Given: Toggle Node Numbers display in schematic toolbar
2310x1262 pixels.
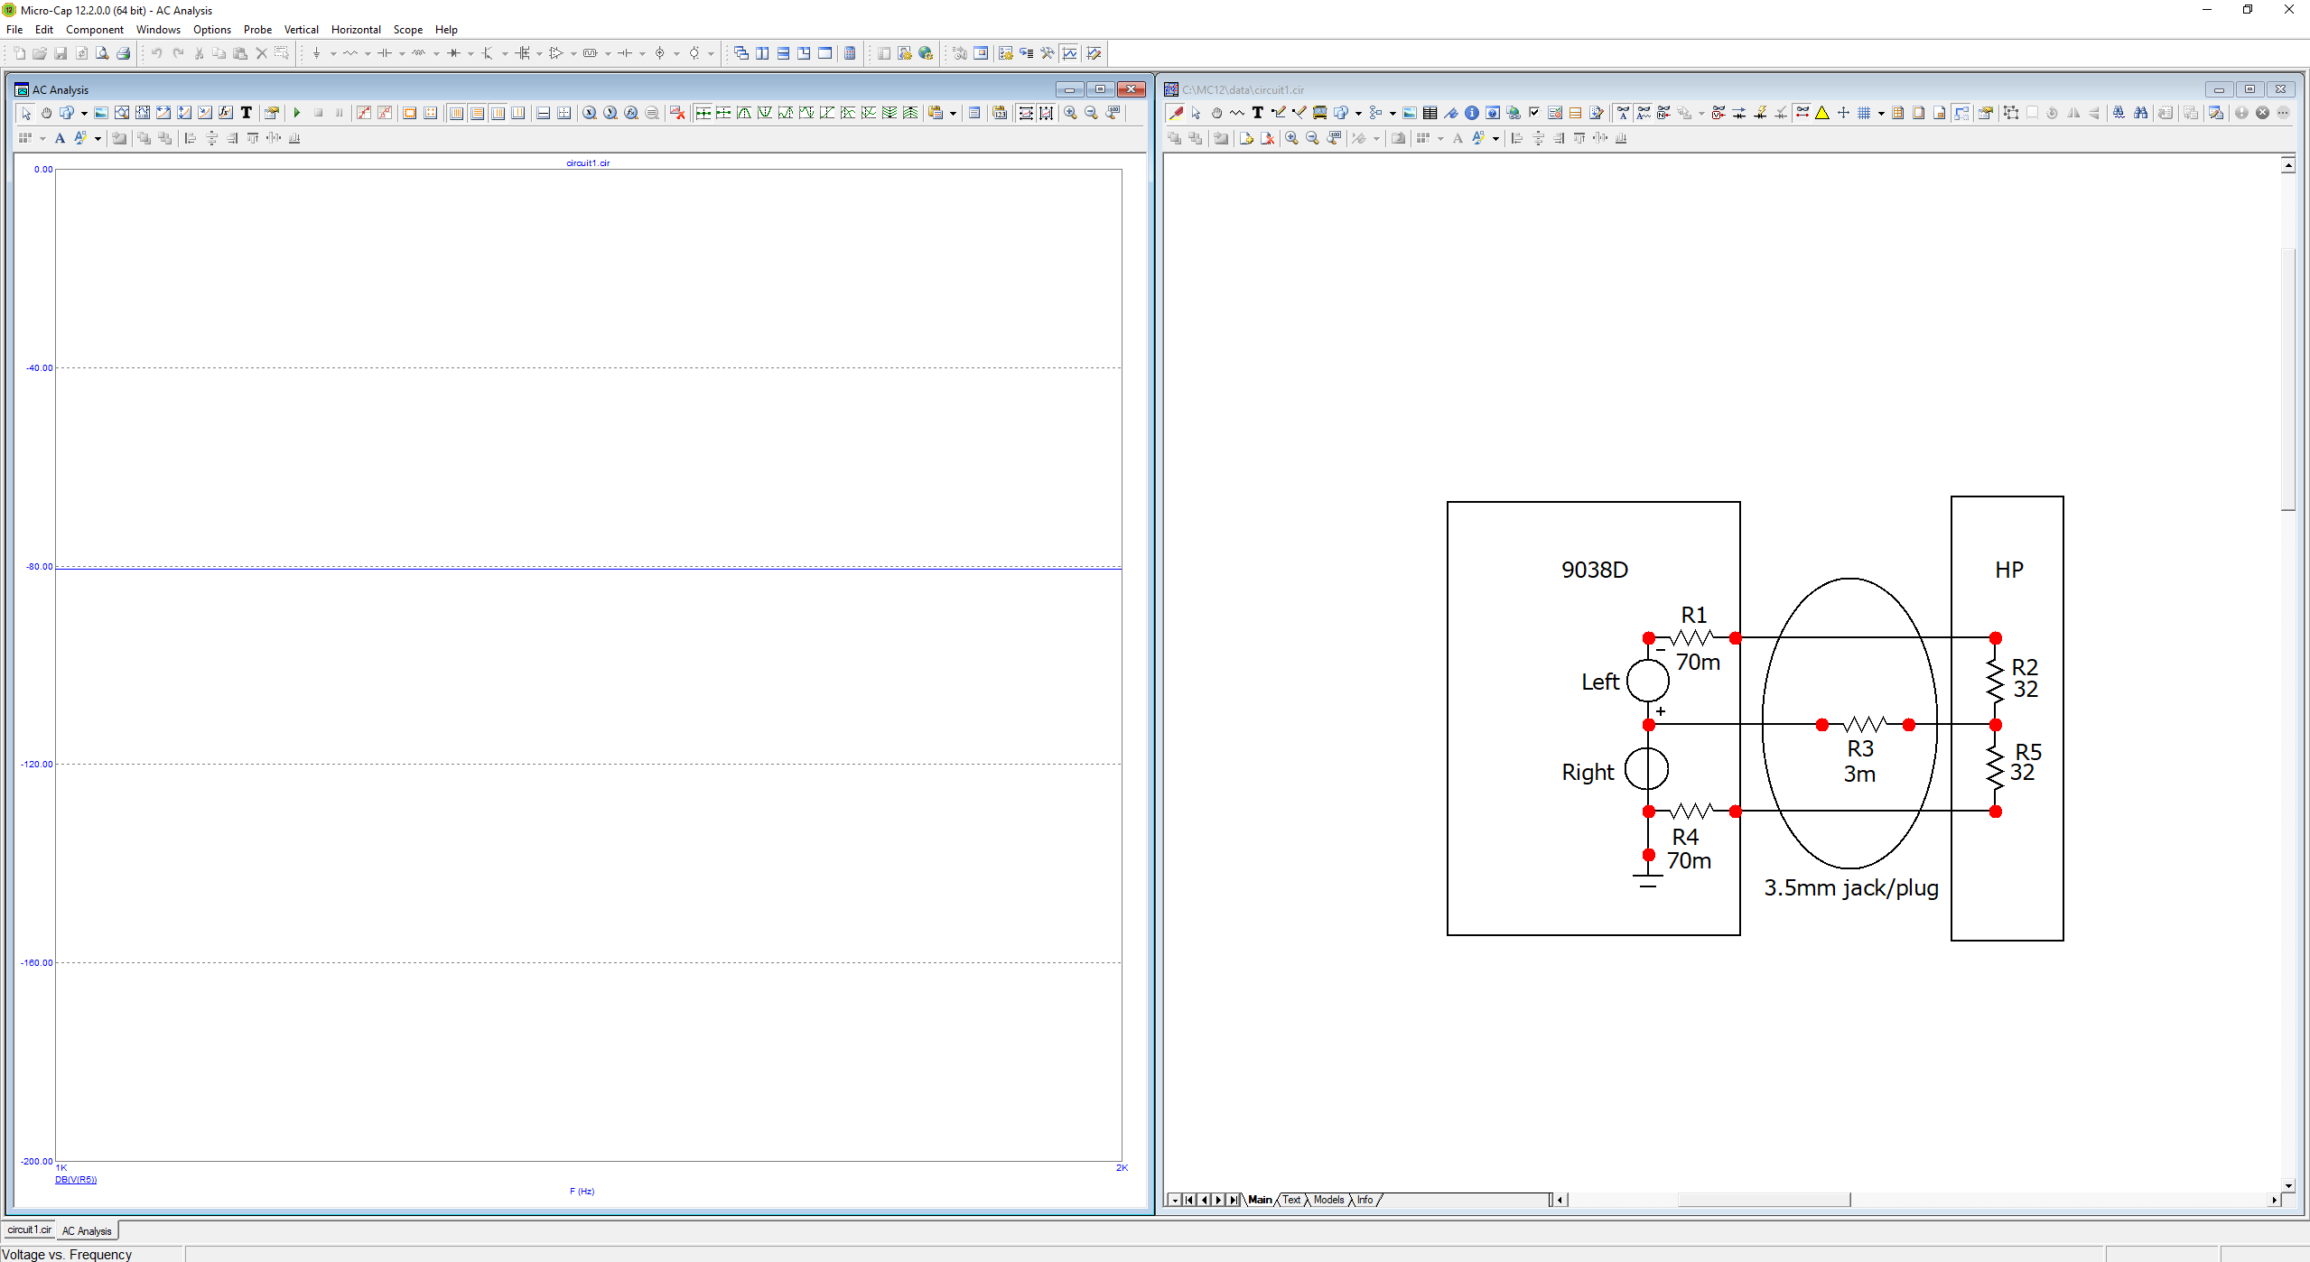Looking at the screenshot, I should tap(1664, 113).
